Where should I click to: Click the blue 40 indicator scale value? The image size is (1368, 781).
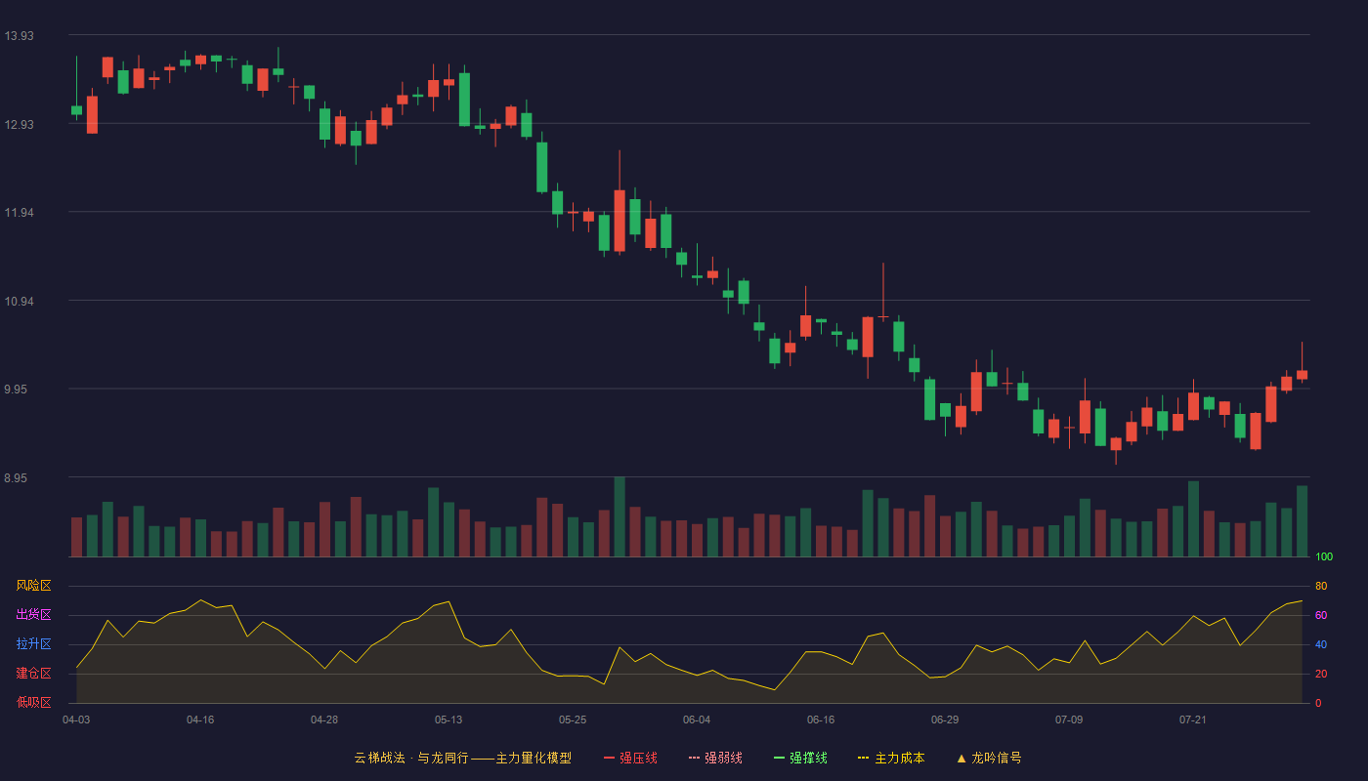[1321, 644]
